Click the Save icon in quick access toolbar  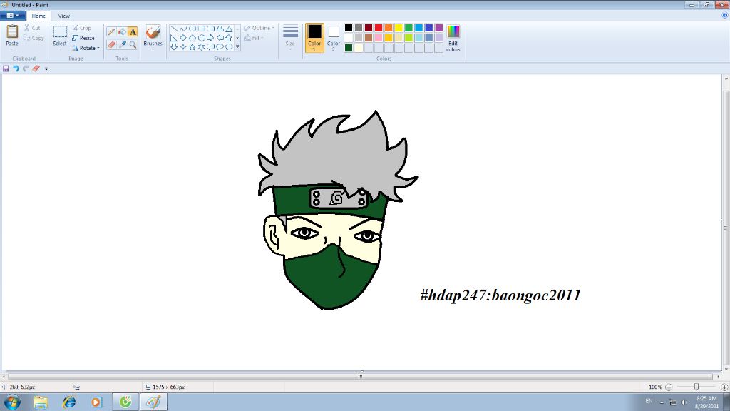6,68
